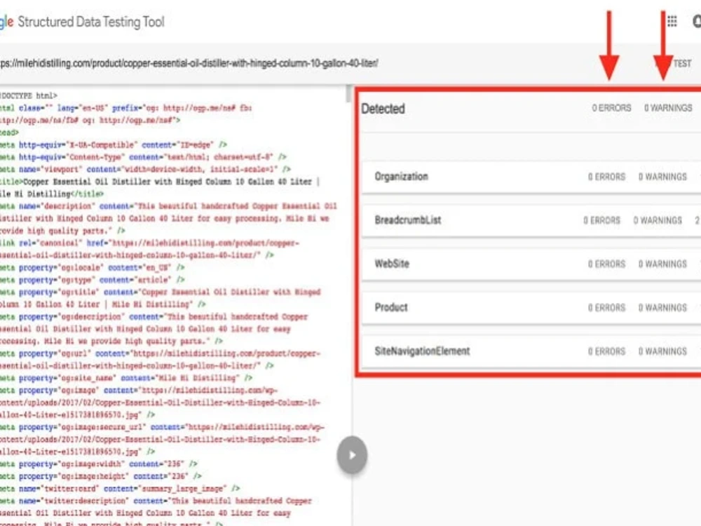Click the Structured Data Testing Tool title
This screenshot has width=701, height=526.
point(91,22)
